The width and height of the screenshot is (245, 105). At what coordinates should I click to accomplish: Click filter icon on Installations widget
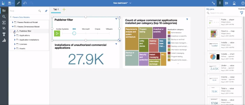tap(116, 44)
